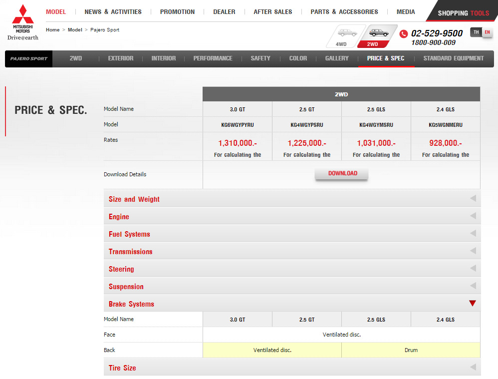Switch to the SAFETY tab

coord(260,58)
